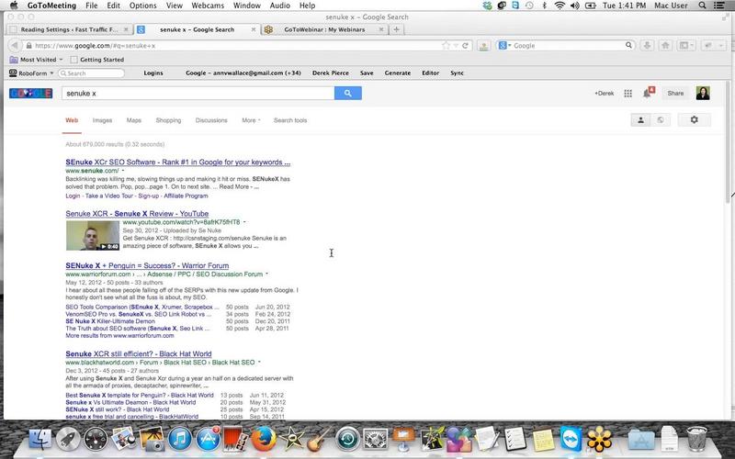
Task: Click RoboForm Logins button
Action: [x=153, y=73]
